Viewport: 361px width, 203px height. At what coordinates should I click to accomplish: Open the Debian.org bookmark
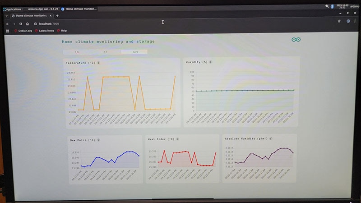24,31
